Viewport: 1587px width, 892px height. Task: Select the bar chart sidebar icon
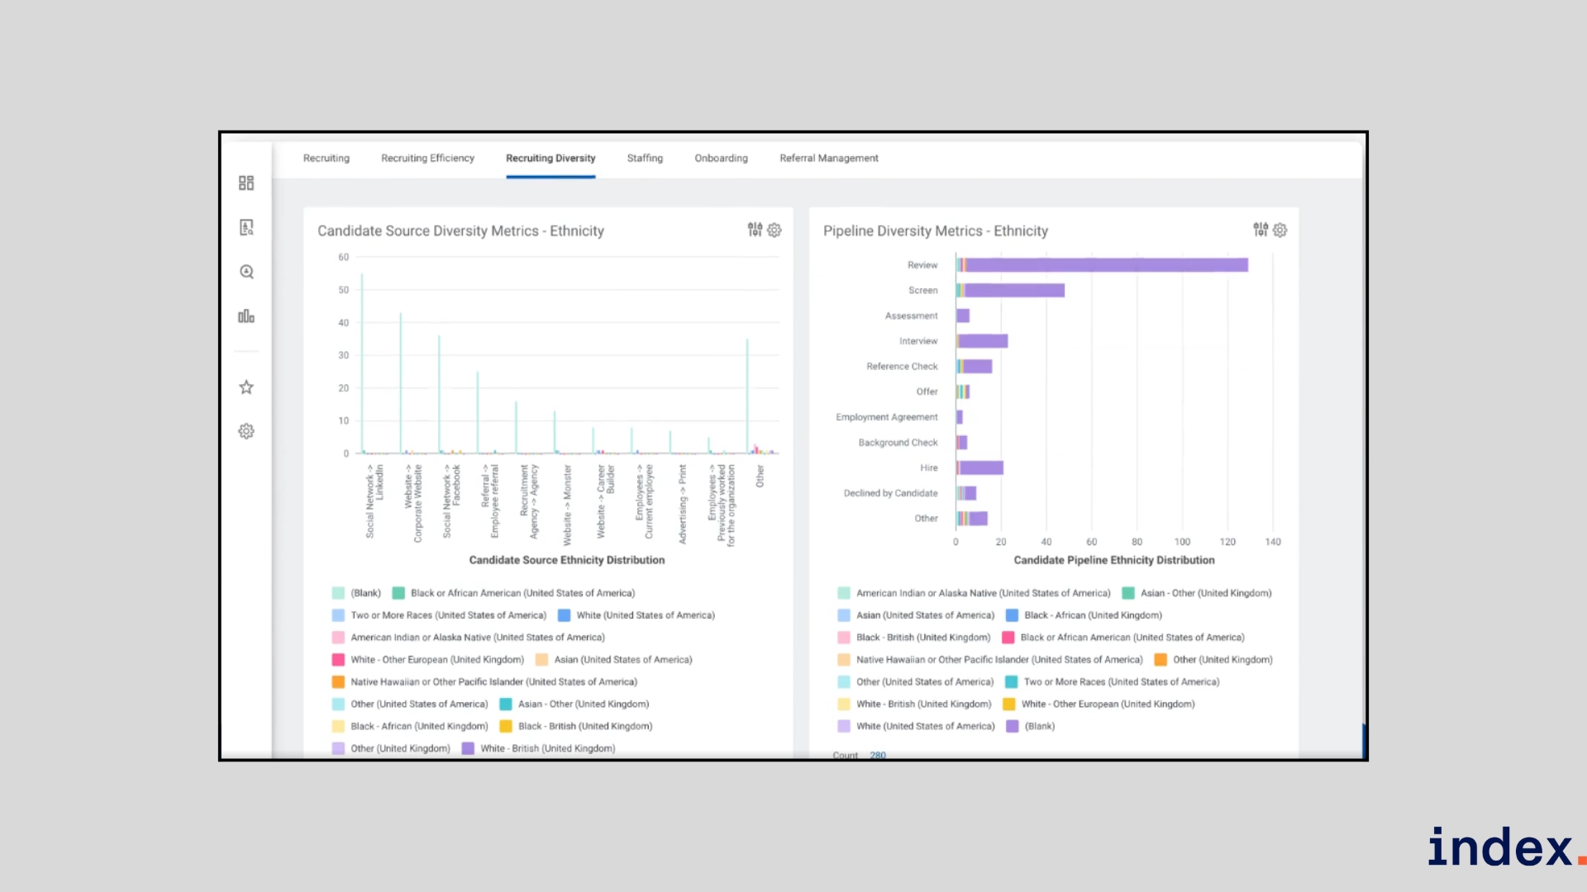(246, 316)
